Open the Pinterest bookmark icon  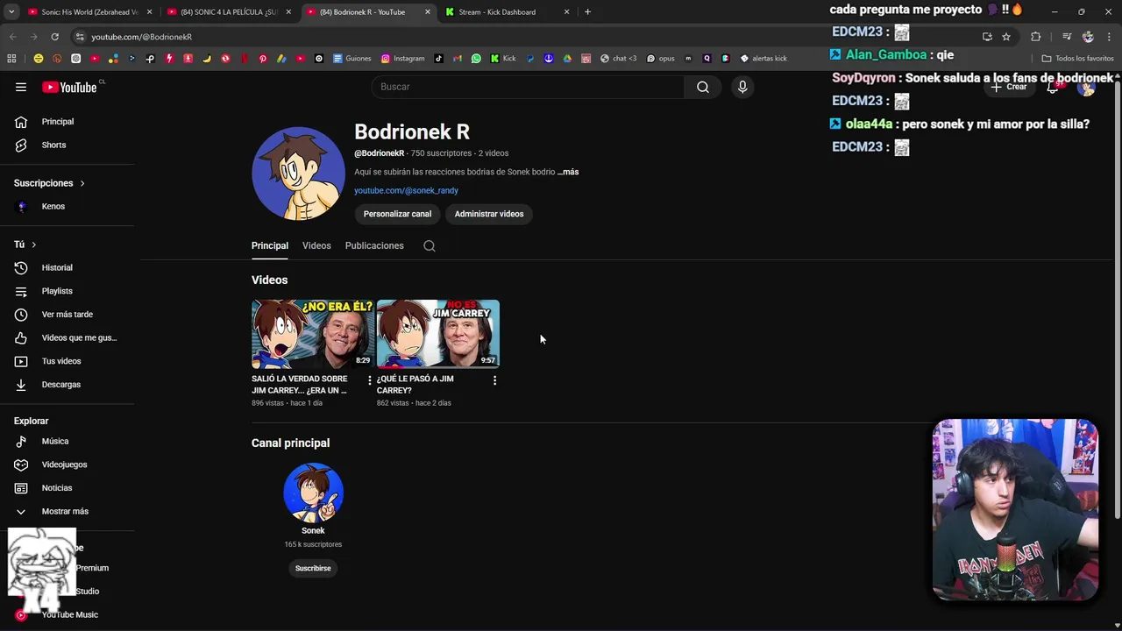click(262, 59)
